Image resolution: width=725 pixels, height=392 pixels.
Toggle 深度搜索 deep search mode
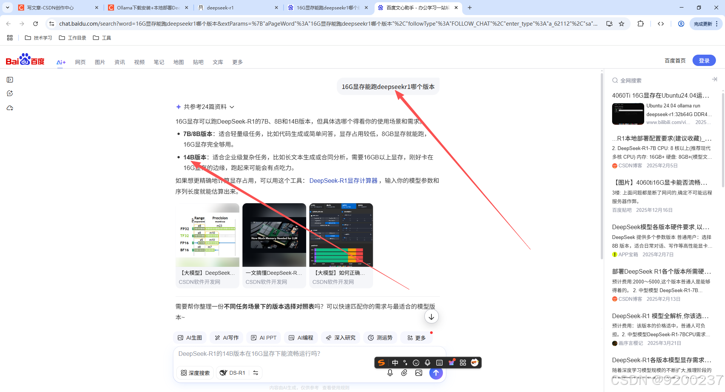click(195, 373)
